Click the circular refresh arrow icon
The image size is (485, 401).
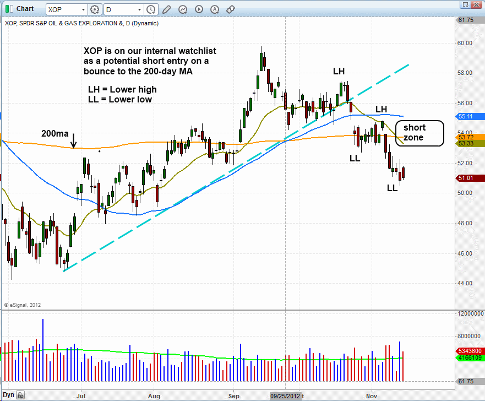(182, 9)
